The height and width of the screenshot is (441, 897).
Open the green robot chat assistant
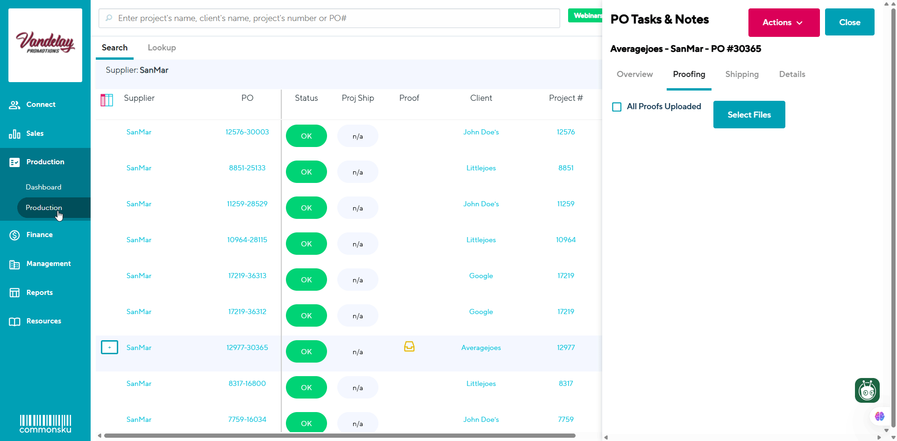tap(867, 391)
